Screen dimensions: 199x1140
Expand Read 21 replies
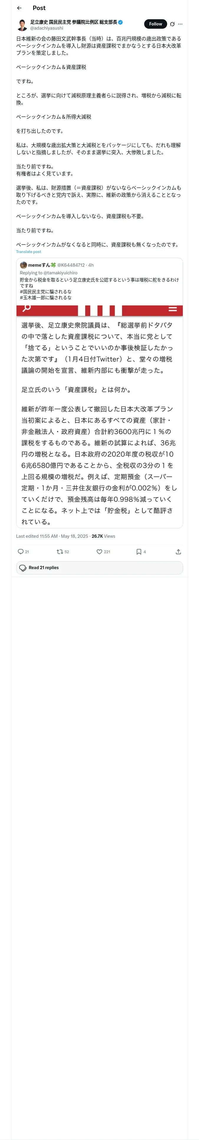(100, 568)
